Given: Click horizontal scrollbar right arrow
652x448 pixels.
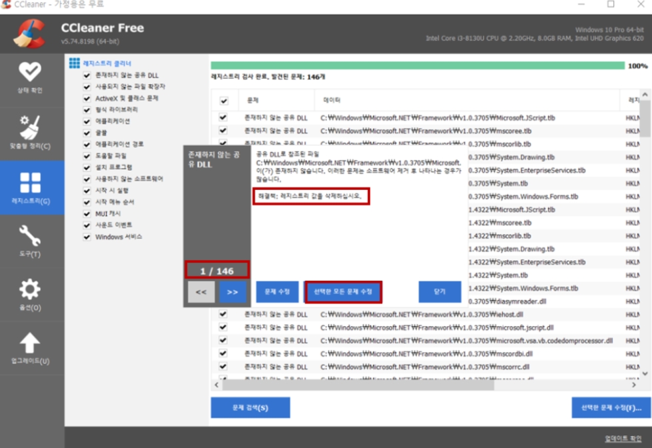Looking at the screenshot, I should (634, 385).
